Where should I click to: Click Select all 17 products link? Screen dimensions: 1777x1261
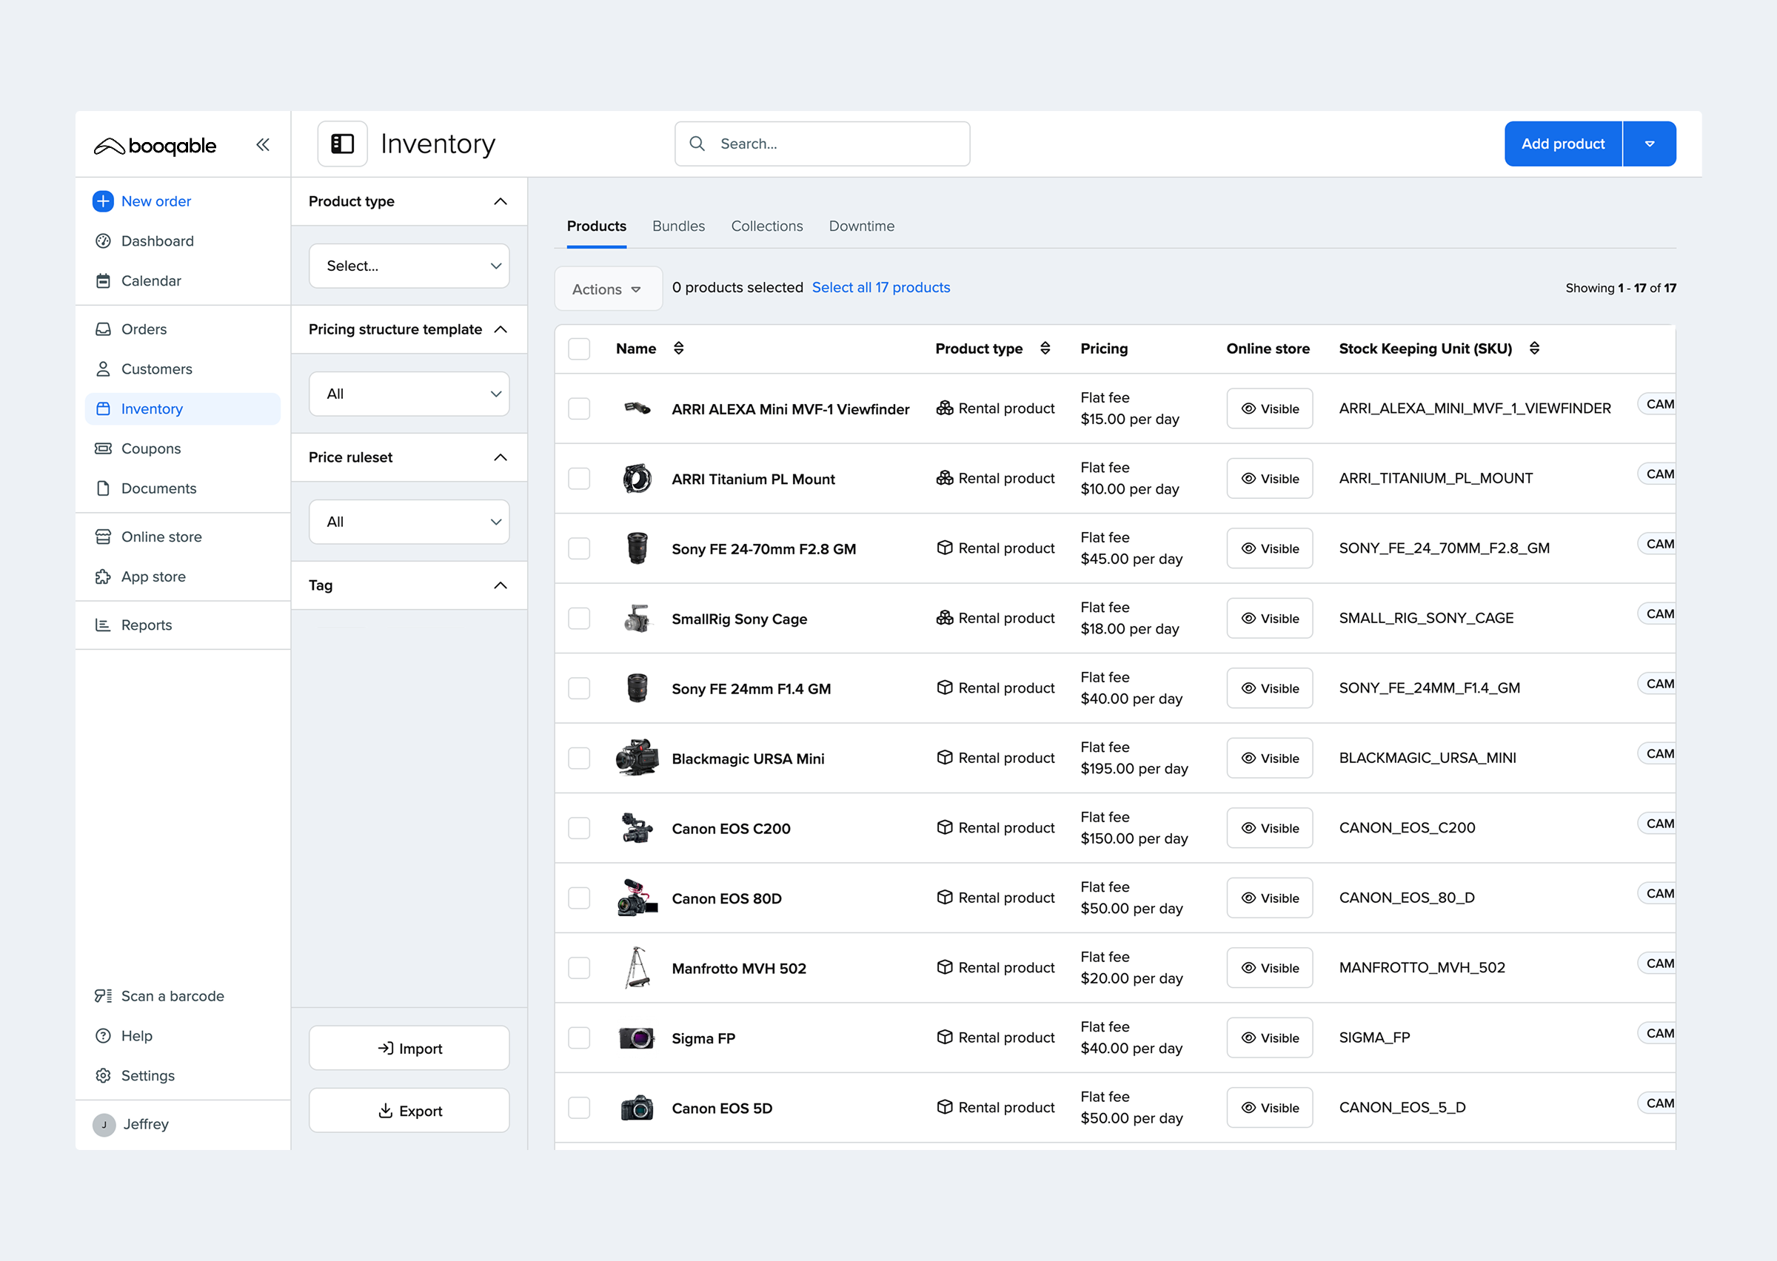coord(881,287)
